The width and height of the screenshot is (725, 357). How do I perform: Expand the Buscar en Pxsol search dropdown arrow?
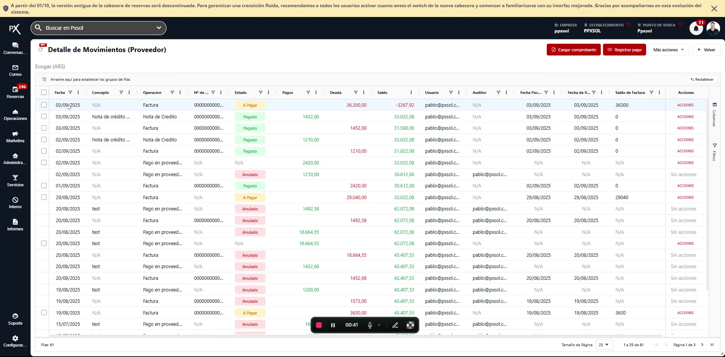click(159, 28)
